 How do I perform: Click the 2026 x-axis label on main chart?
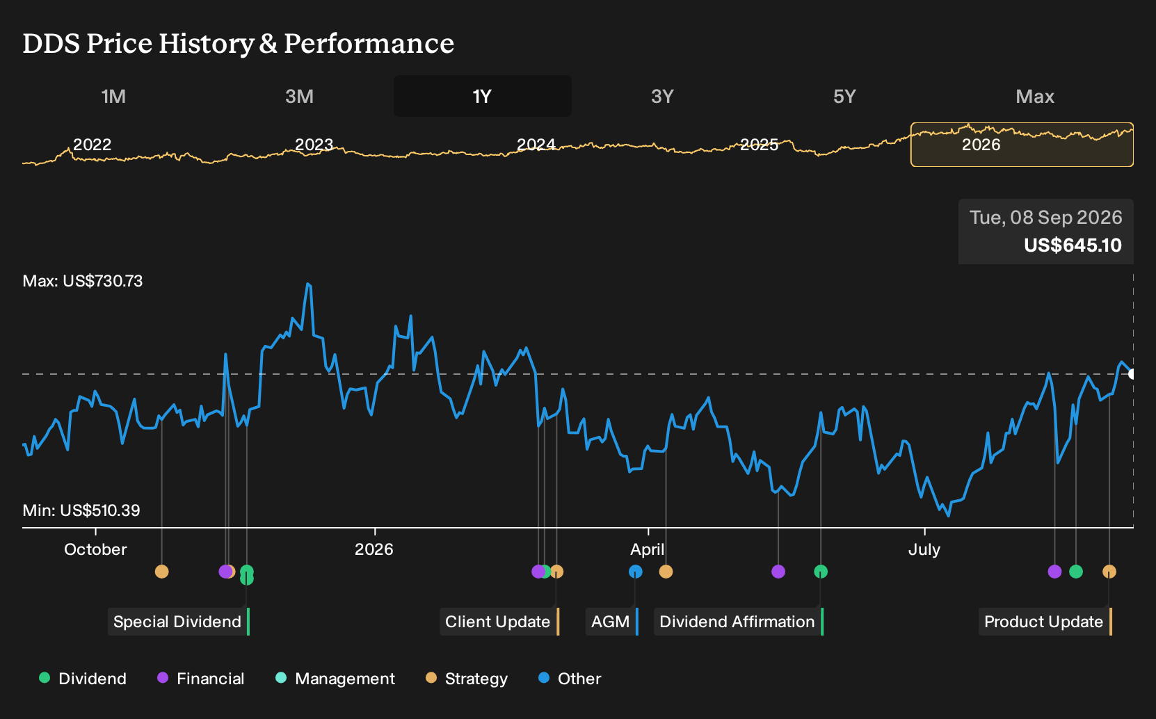374,549
